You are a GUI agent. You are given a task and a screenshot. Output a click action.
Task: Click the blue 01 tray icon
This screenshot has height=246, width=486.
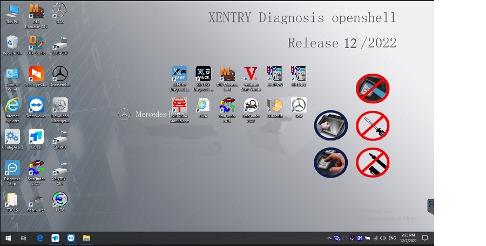[x=360, y=238]
